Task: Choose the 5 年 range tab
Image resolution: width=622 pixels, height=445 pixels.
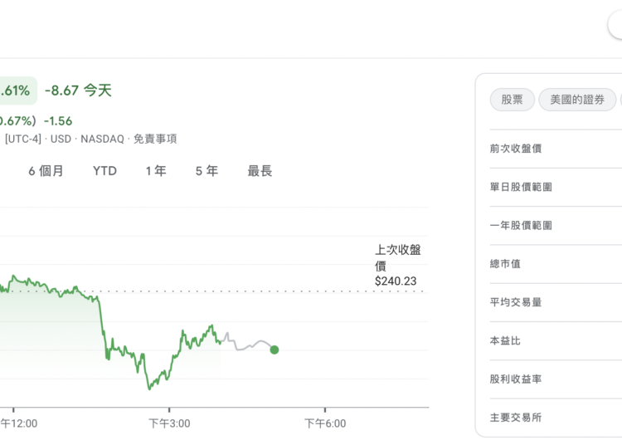Action: 207,171
